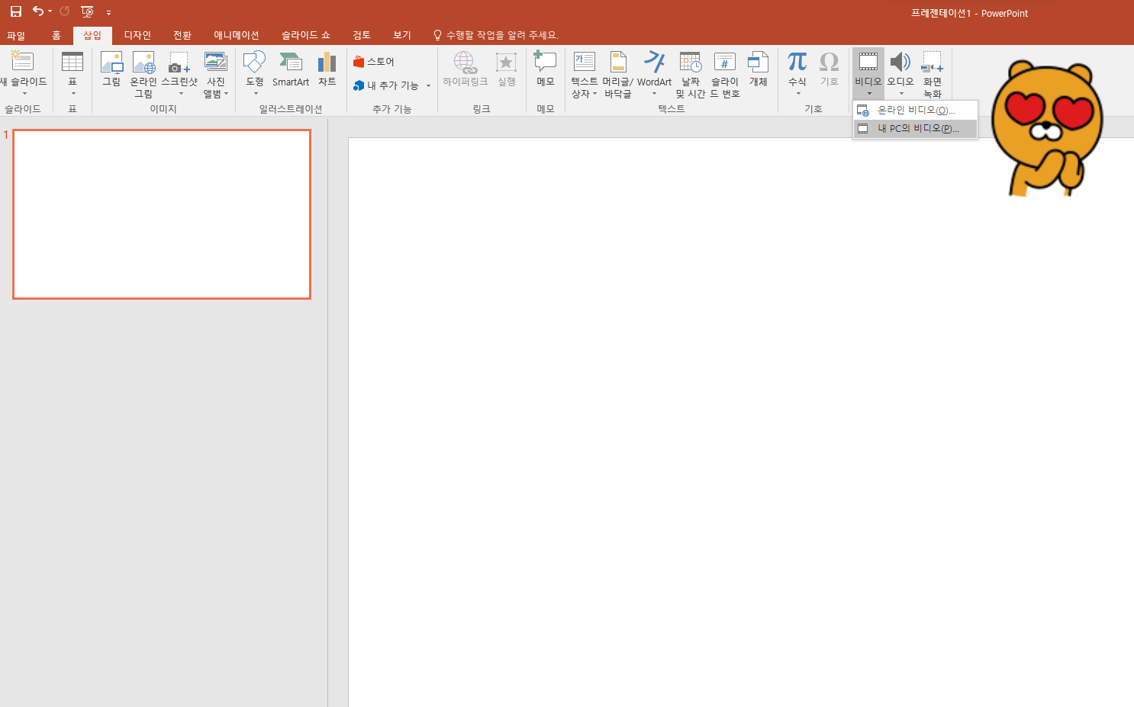
Task: Open the quick access toolbar customize arrow
Action: tap(108, 12)
